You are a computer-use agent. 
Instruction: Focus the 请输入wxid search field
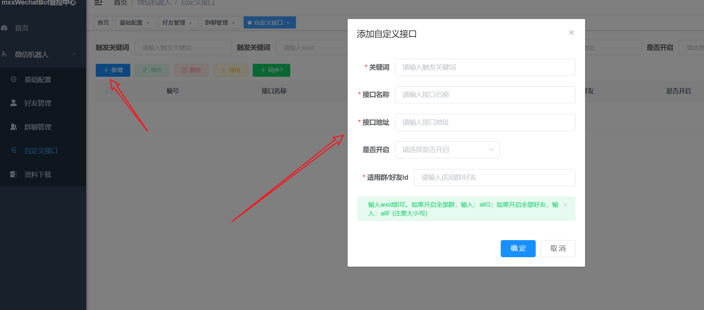tap(312, 47)
